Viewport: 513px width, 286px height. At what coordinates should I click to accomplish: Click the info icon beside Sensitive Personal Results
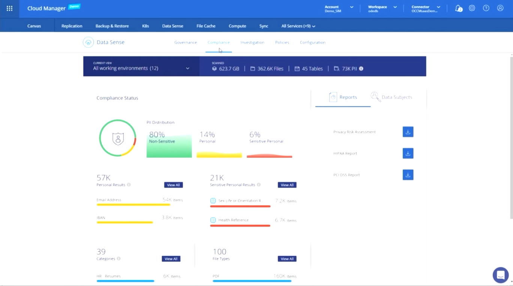coord(259,185)
